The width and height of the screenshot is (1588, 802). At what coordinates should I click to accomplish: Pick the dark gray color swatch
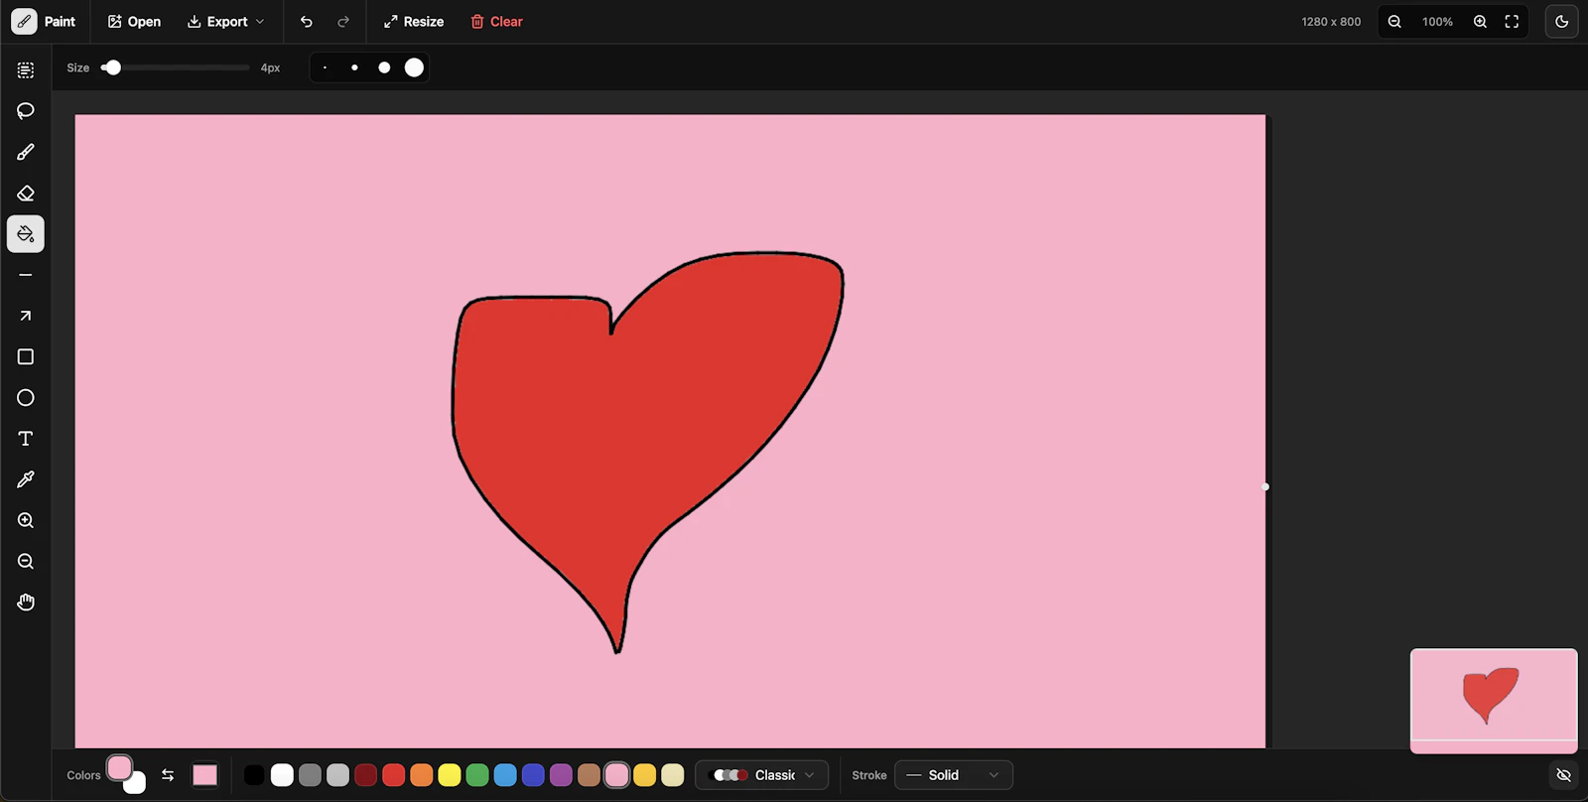(310, 775)
